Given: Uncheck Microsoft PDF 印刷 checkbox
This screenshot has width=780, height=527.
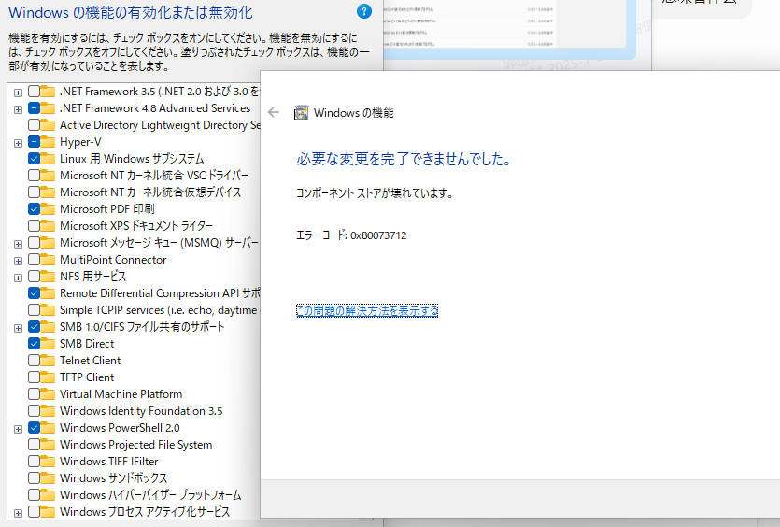Looking at the screenshot, I should point(34,209).
